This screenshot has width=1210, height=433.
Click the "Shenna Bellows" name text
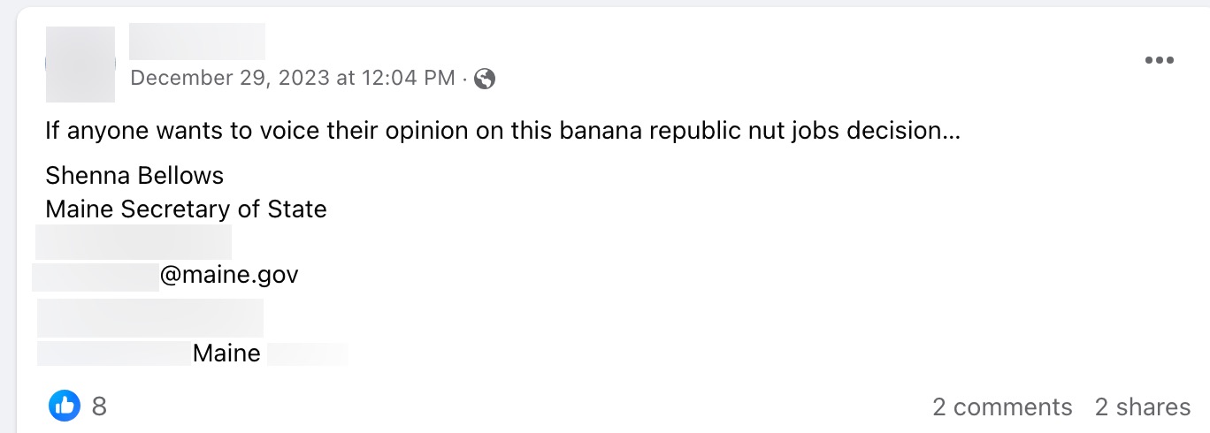134,175
